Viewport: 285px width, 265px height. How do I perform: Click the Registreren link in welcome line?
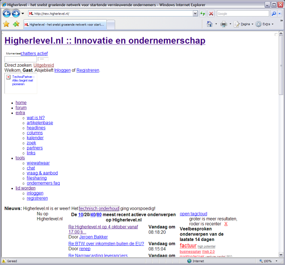(x=88, y=70)
